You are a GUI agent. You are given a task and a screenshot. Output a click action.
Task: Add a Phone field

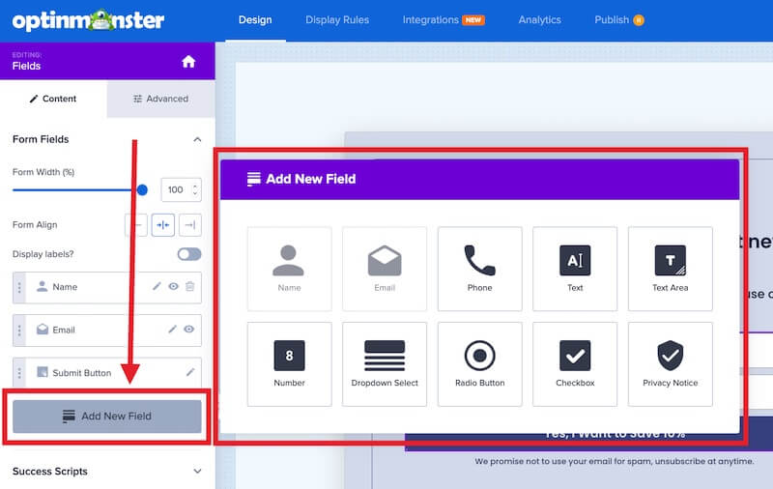coord(479,269)
